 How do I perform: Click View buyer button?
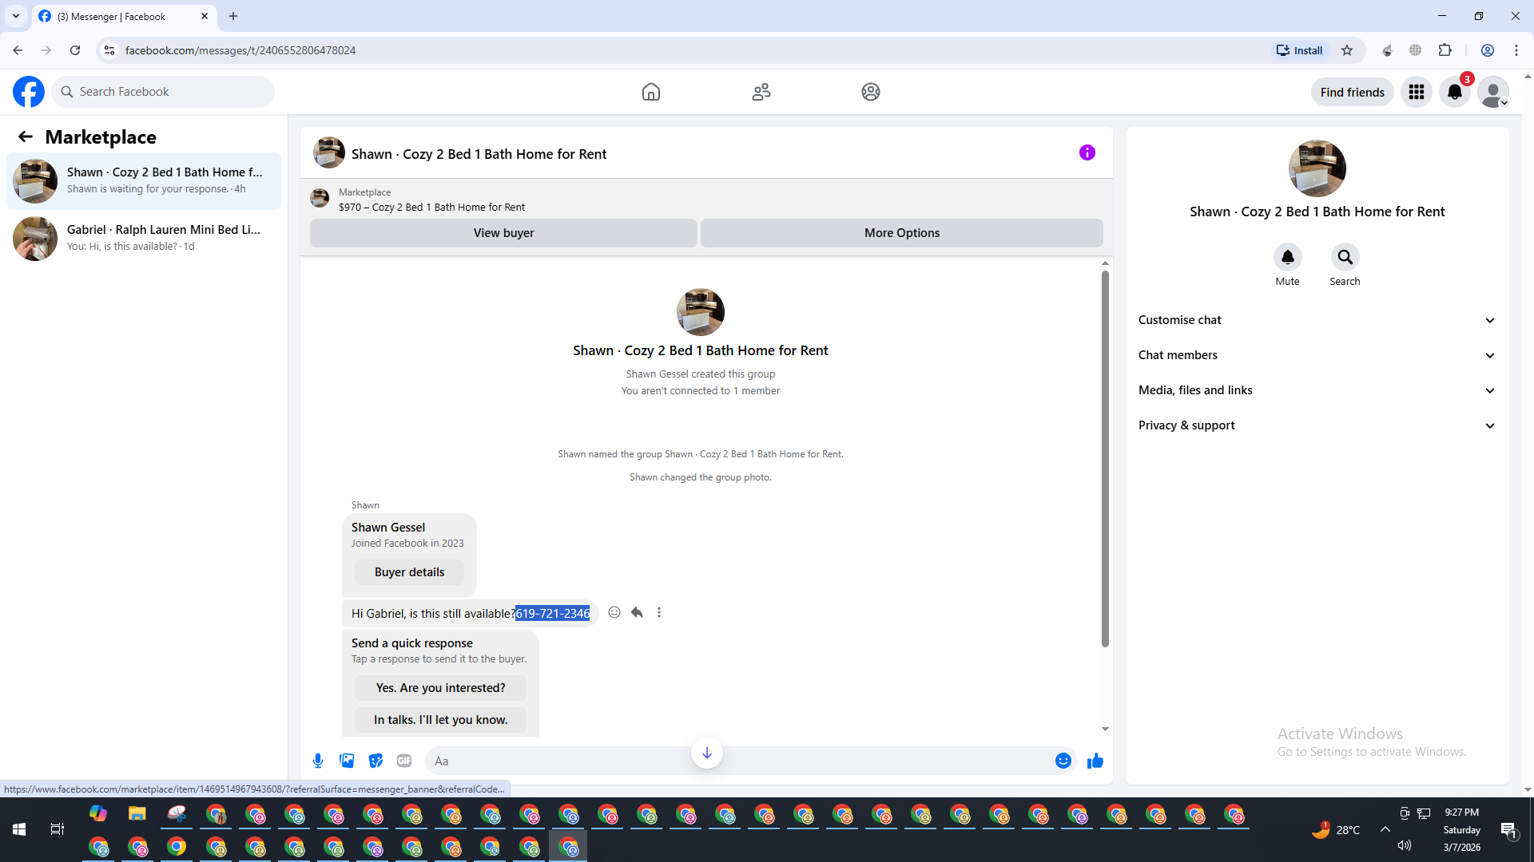[503, 233]
